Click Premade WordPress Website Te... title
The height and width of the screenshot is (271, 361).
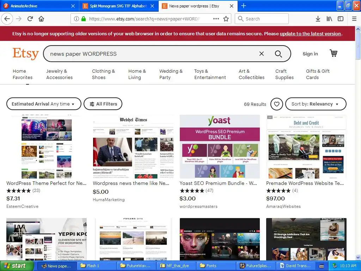[x=305, y=183]
